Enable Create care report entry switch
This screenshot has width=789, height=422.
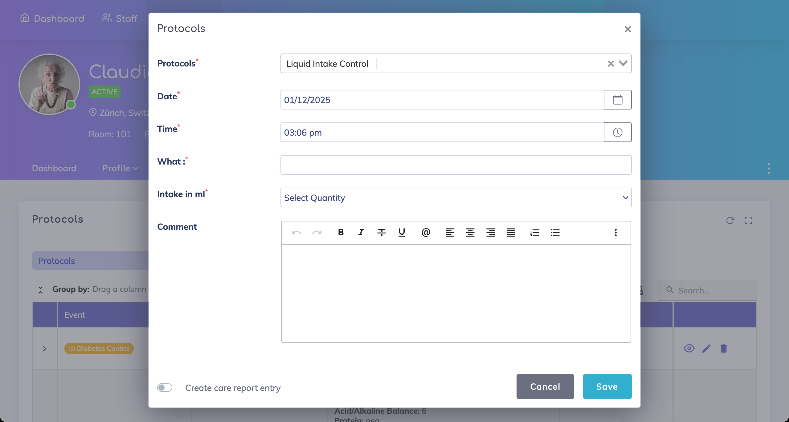pos(165,388)
